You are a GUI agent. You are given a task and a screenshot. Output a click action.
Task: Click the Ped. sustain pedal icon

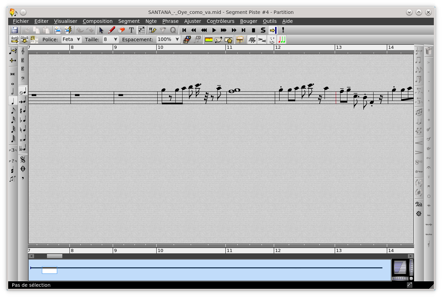tap(419, 204)
